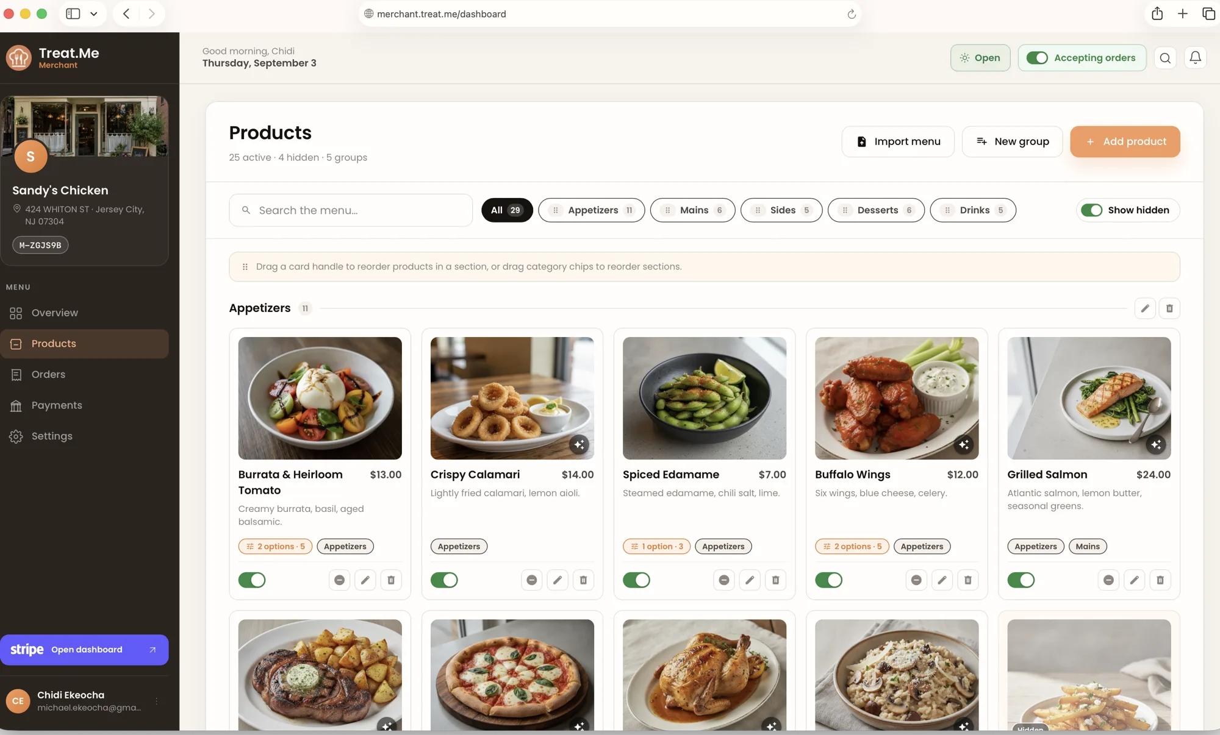Click AI sparkle icon on Crispy Calamari photo

tap(579, 444)
